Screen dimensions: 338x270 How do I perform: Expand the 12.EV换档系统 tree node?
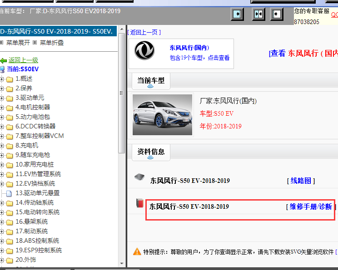(x=2, y=184)
